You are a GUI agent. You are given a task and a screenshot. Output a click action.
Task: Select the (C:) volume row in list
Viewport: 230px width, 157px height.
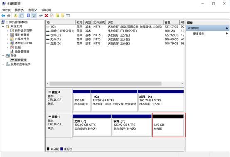click(x=115, y=27)
